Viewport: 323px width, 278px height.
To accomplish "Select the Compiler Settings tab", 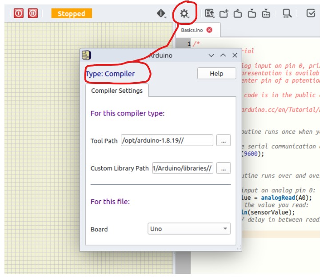I will (117, 91).
